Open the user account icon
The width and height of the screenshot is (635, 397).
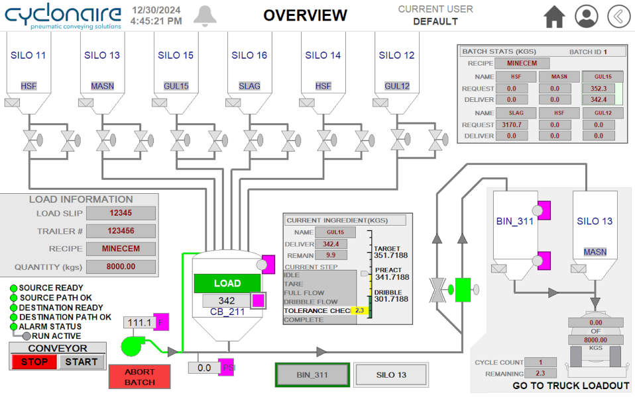point(586,16)
